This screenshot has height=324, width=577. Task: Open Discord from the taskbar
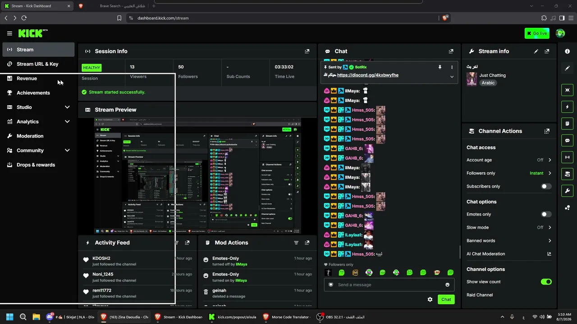click(70, 317)
